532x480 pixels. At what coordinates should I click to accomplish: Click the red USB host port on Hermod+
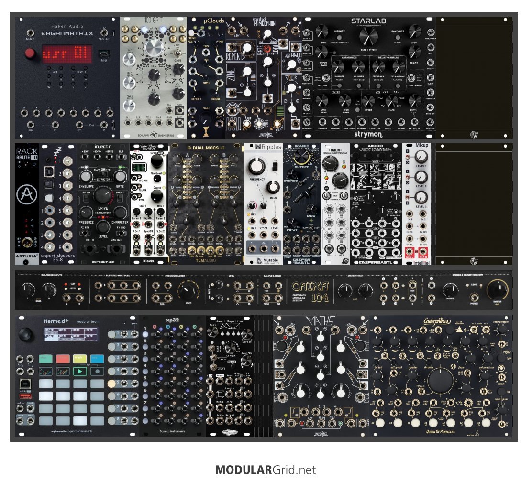26,396
